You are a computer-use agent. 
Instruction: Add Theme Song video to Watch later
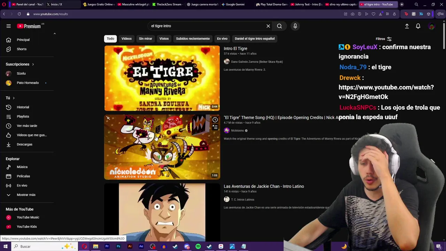click(x=215, y=120)
